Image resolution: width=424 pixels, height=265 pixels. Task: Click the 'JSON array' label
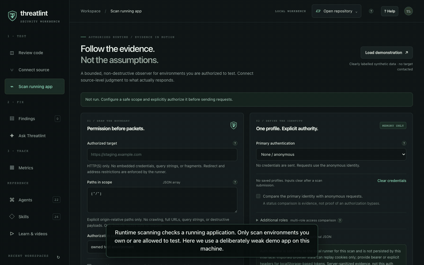click(171, 182)
